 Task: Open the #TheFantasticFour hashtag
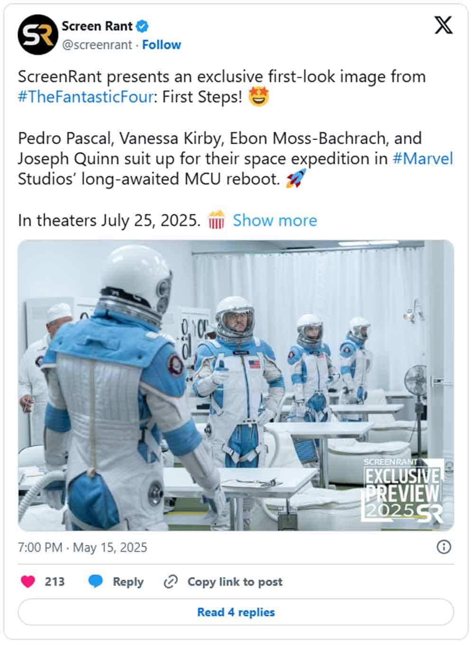click(86, 97)
